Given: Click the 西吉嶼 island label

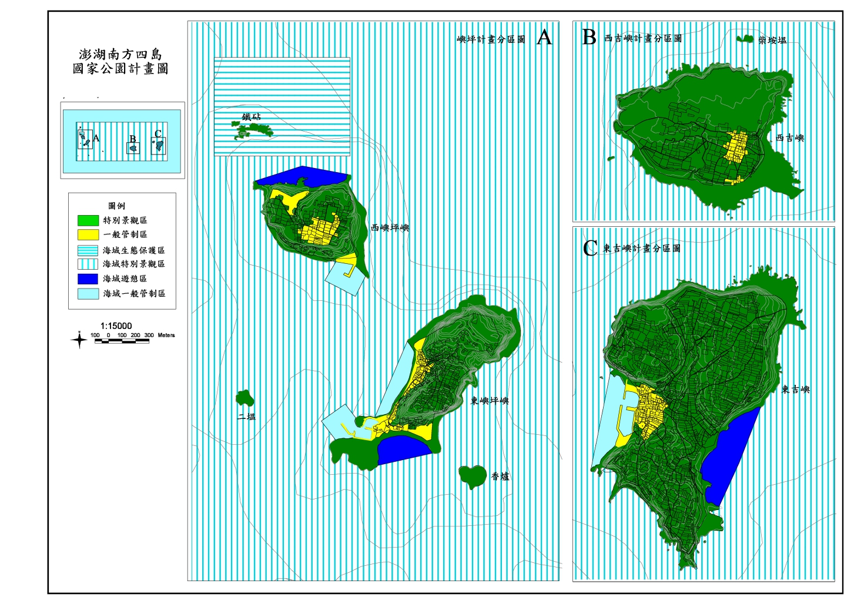Looking at the screenshot, I should click(x=790, y=138).
